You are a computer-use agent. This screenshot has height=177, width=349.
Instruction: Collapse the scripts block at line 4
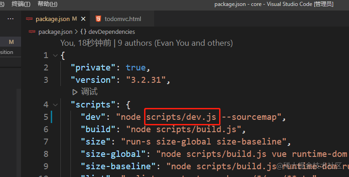[55, 105]
